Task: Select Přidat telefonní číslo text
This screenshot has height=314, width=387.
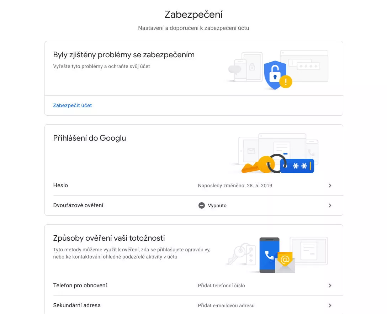Action: (x=221, y=286)
